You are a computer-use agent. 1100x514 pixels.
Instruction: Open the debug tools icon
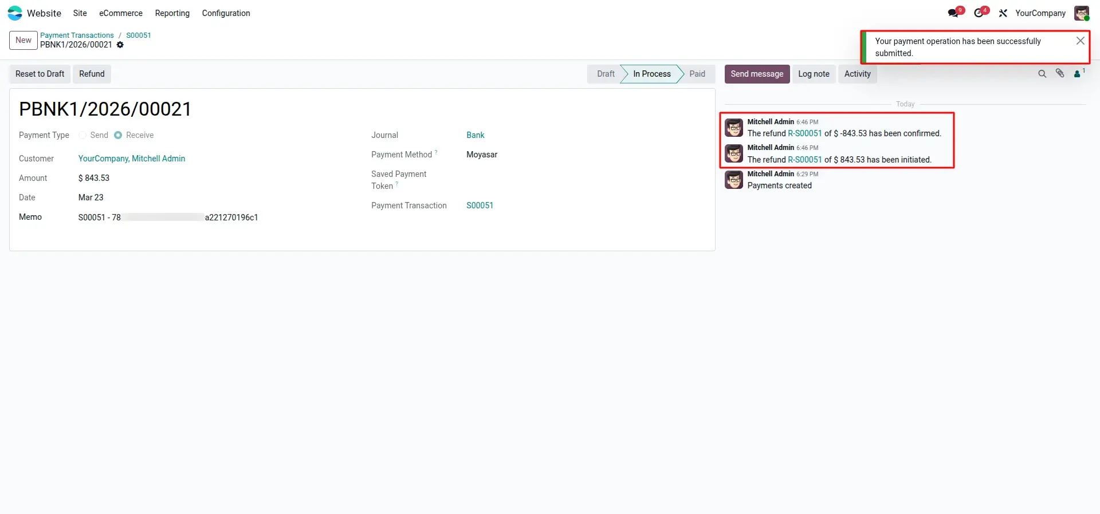1003,13
